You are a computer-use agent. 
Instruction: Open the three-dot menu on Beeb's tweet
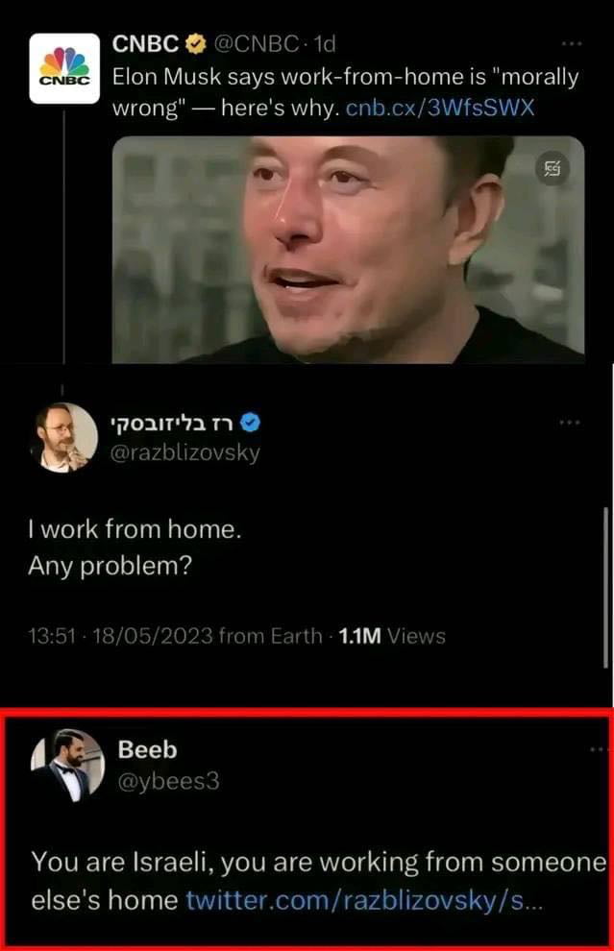[x=598, y=749]
